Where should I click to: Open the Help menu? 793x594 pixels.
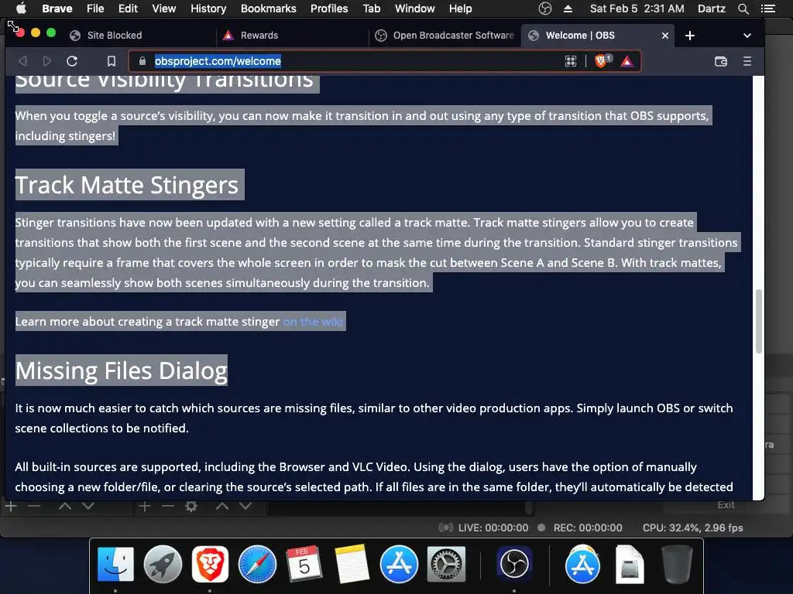pyautogui.click(x=460, y=9)
